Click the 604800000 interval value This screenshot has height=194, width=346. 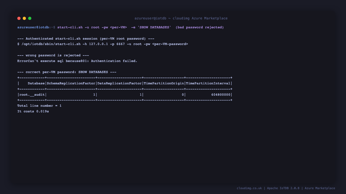coord(221,95)
